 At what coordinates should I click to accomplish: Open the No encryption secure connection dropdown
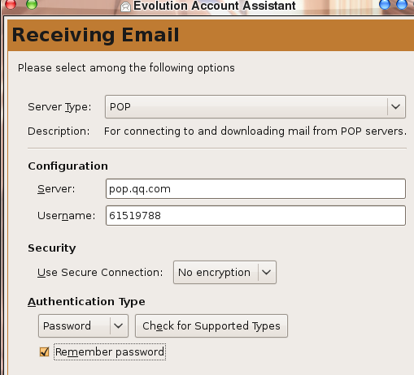(224, 272)
